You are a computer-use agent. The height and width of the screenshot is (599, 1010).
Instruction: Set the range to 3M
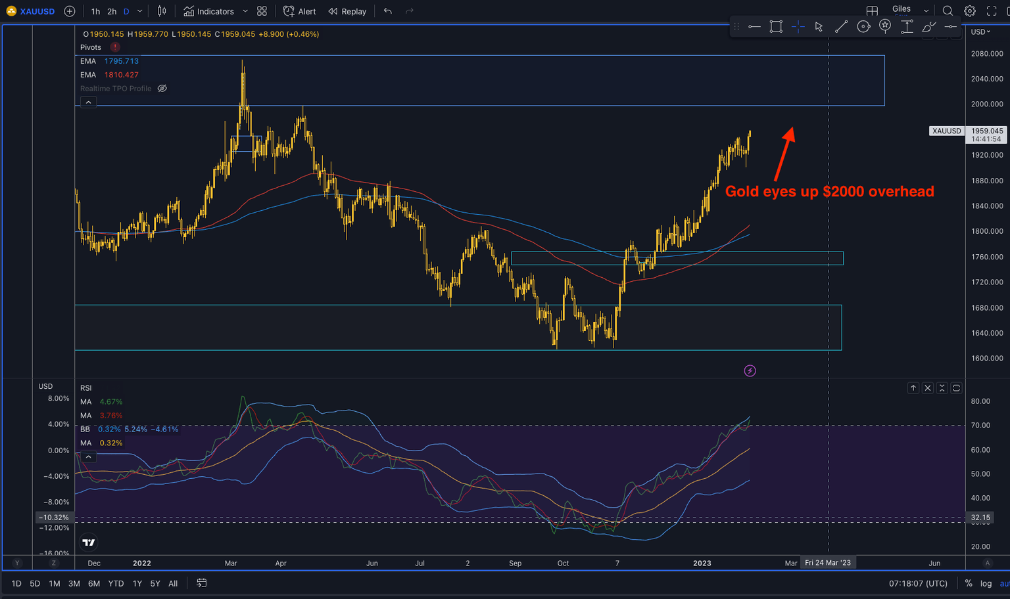[x=74, y=583]
